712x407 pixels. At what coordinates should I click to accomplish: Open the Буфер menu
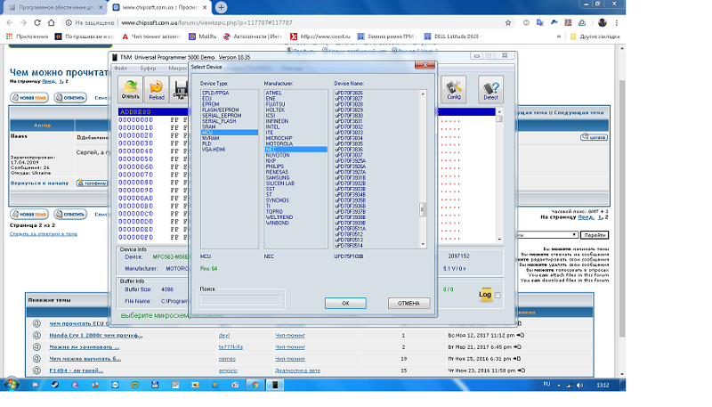tap(148, 68)
